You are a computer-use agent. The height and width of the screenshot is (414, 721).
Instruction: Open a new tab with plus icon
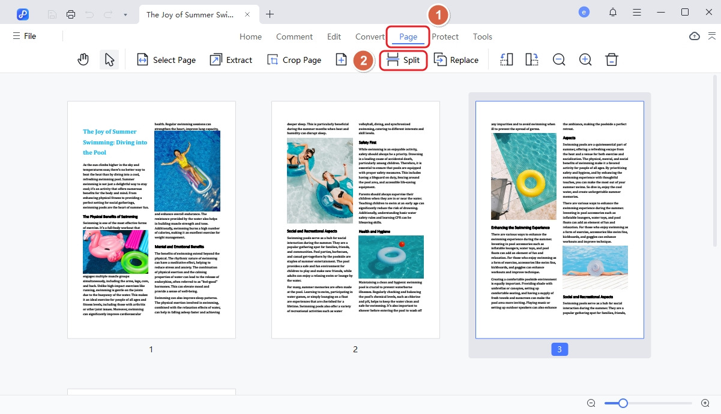(x=270, y=14)
